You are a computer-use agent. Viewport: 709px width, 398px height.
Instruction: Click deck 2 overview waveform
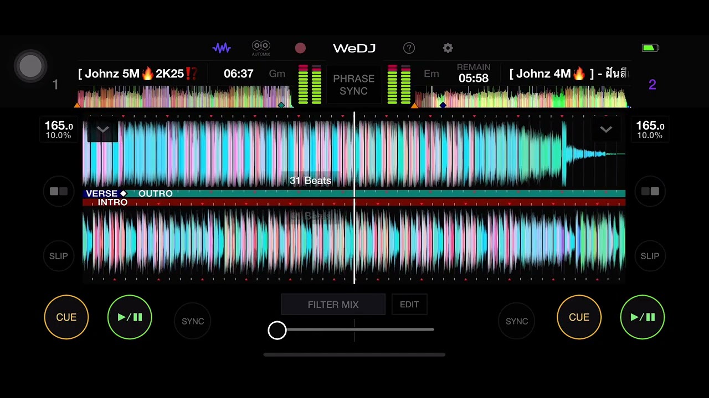coord(522,96)
